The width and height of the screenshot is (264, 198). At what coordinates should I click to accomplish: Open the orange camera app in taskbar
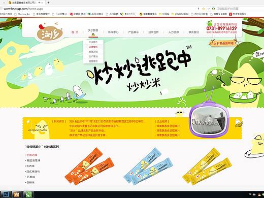16,194
